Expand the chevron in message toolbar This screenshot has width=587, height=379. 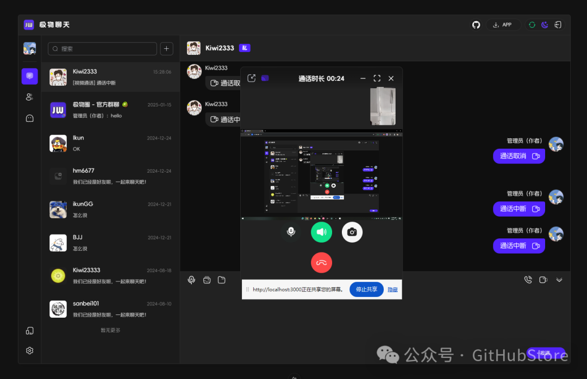(559, 280)
